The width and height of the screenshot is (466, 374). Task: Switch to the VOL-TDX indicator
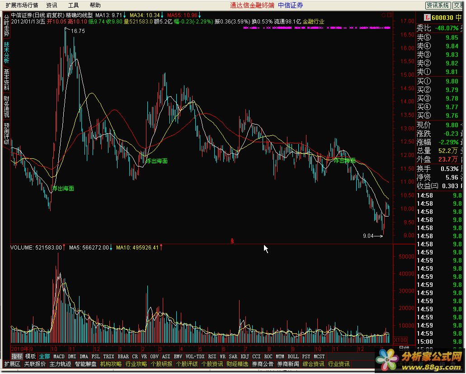pos(195,356)
